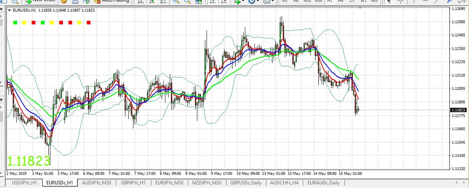This screenshot has width=469, height=188.
Task: Open the GBPUSDc,Daily chart tab
Action: [246, 183]
